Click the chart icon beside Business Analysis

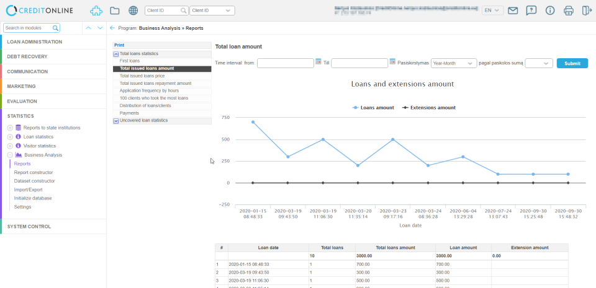point(18,155)
